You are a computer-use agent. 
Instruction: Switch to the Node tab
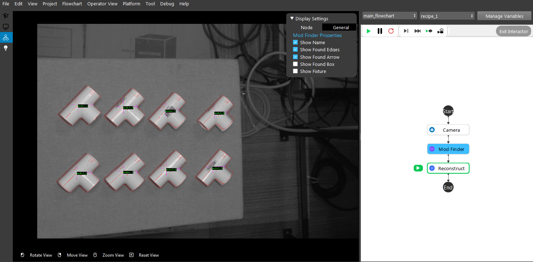tap(307, 27)
